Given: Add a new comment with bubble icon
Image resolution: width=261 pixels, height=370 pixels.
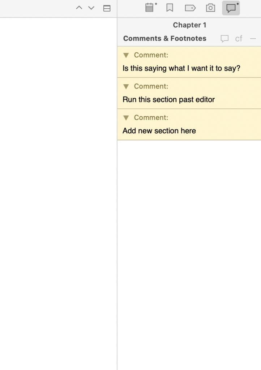Looking at the screenshot, I should click(224, 39).
